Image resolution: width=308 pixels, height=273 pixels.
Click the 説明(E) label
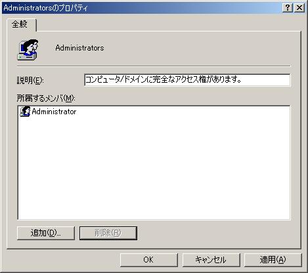[30, 80]
